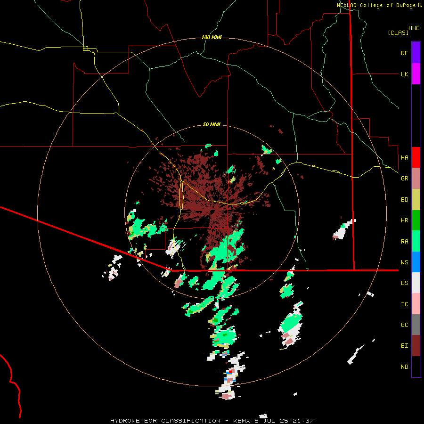Click the RF purple legend swatch
The height and width of the screenshot is (424, 424).
click(x=416, y=53)
